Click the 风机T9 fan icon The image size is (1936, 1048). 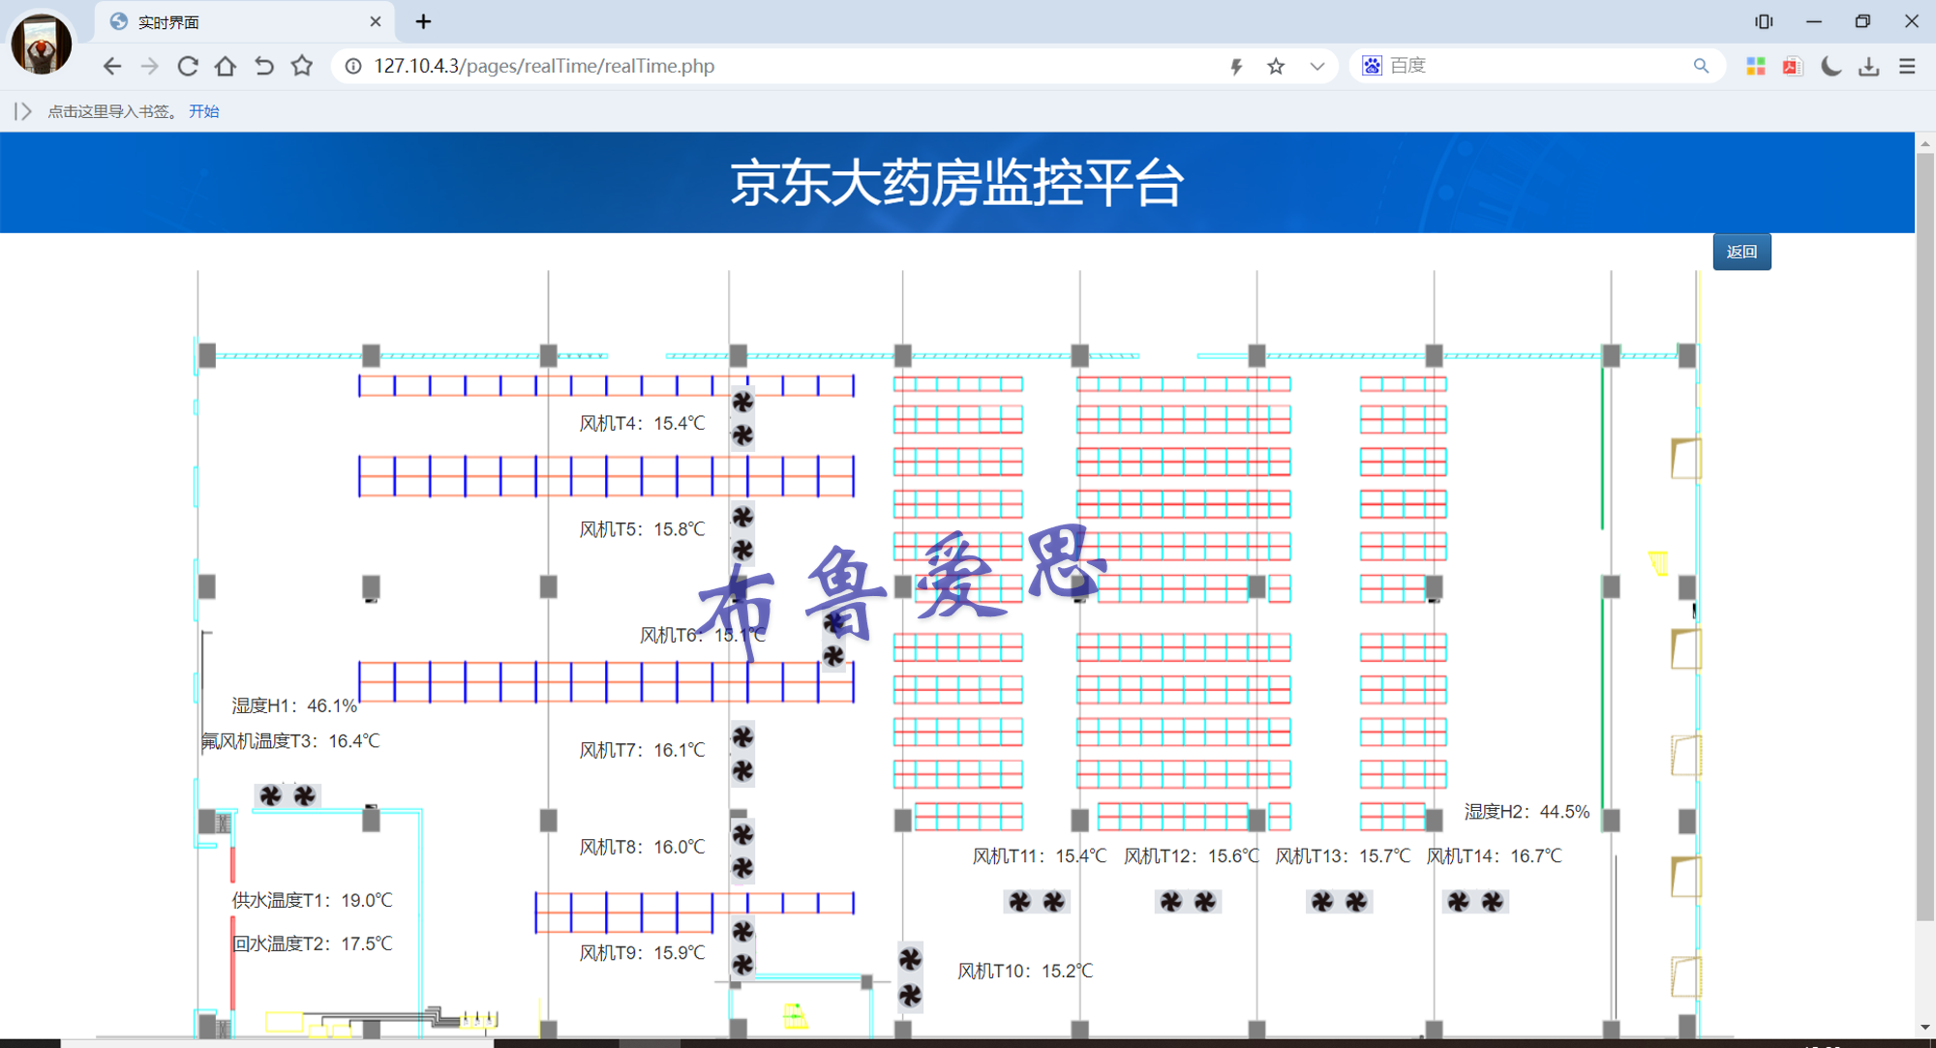pos(742,947)
